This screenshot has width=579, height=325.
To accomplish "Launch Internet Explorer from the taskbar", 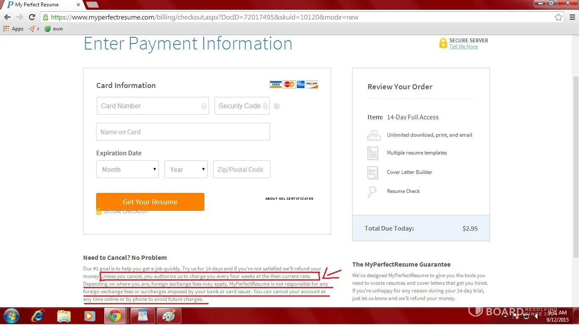I will pyautogui.click(x=39, y=316).
